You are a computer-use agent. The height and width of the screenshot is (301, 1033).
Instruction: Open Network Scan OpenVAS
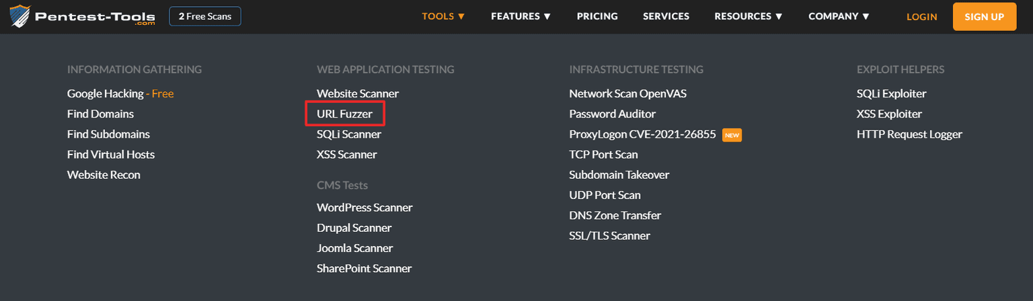pos(627,94)
